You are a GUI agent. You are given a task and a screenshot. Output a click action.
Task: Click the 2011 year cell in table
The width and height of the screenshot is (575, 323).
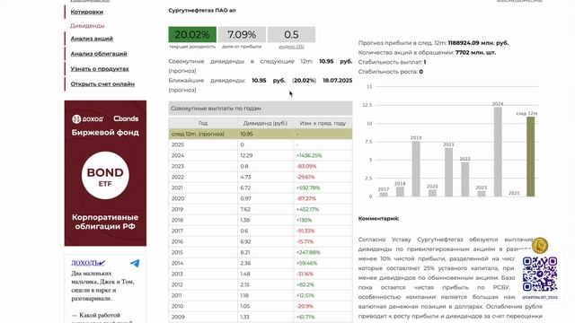pyautogui.click(x=203, y=295)
